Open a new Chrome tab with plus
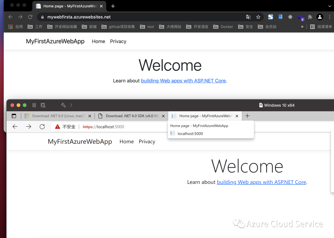 (x=113, y=6)
